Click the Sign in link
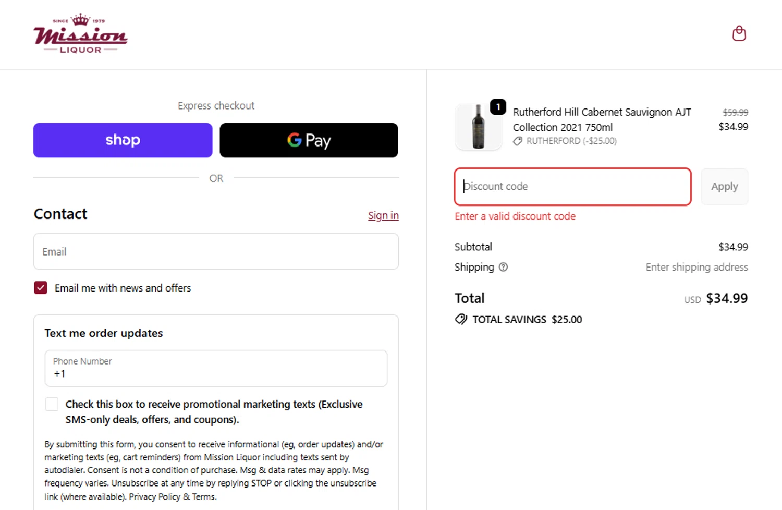This screenshot has width=782, height=510. [x=383, y=215]
